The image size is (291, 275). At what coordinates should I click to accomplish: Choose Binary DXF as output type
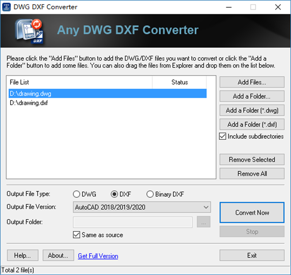point(150,194)
